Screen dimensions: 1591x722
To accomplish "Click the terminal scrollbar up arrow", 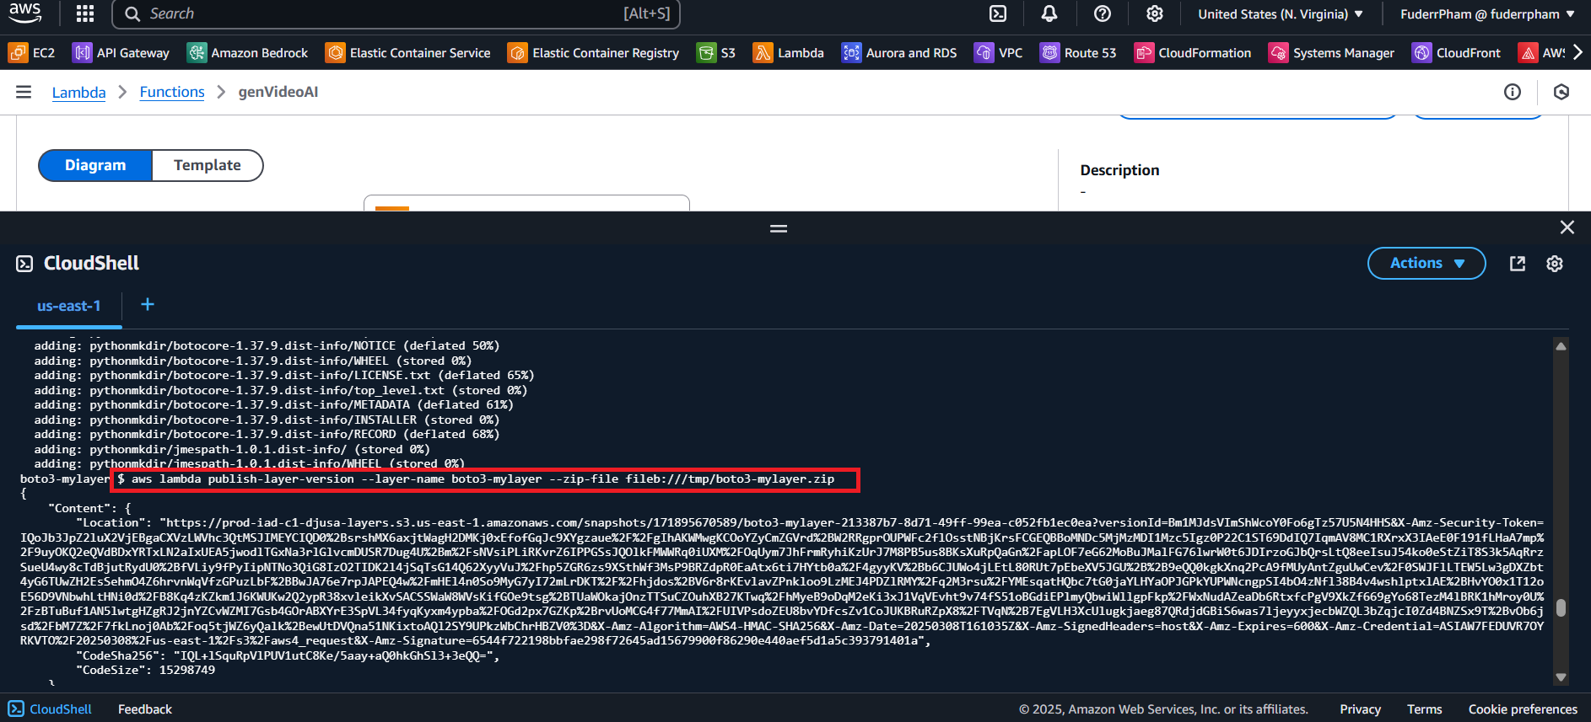I will (x=1561, y=345).
